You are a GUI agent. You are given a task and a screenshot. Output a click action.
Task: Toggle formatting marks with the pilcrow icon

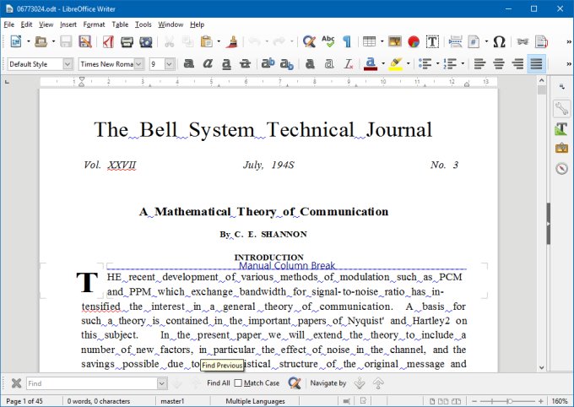[347, 41]
